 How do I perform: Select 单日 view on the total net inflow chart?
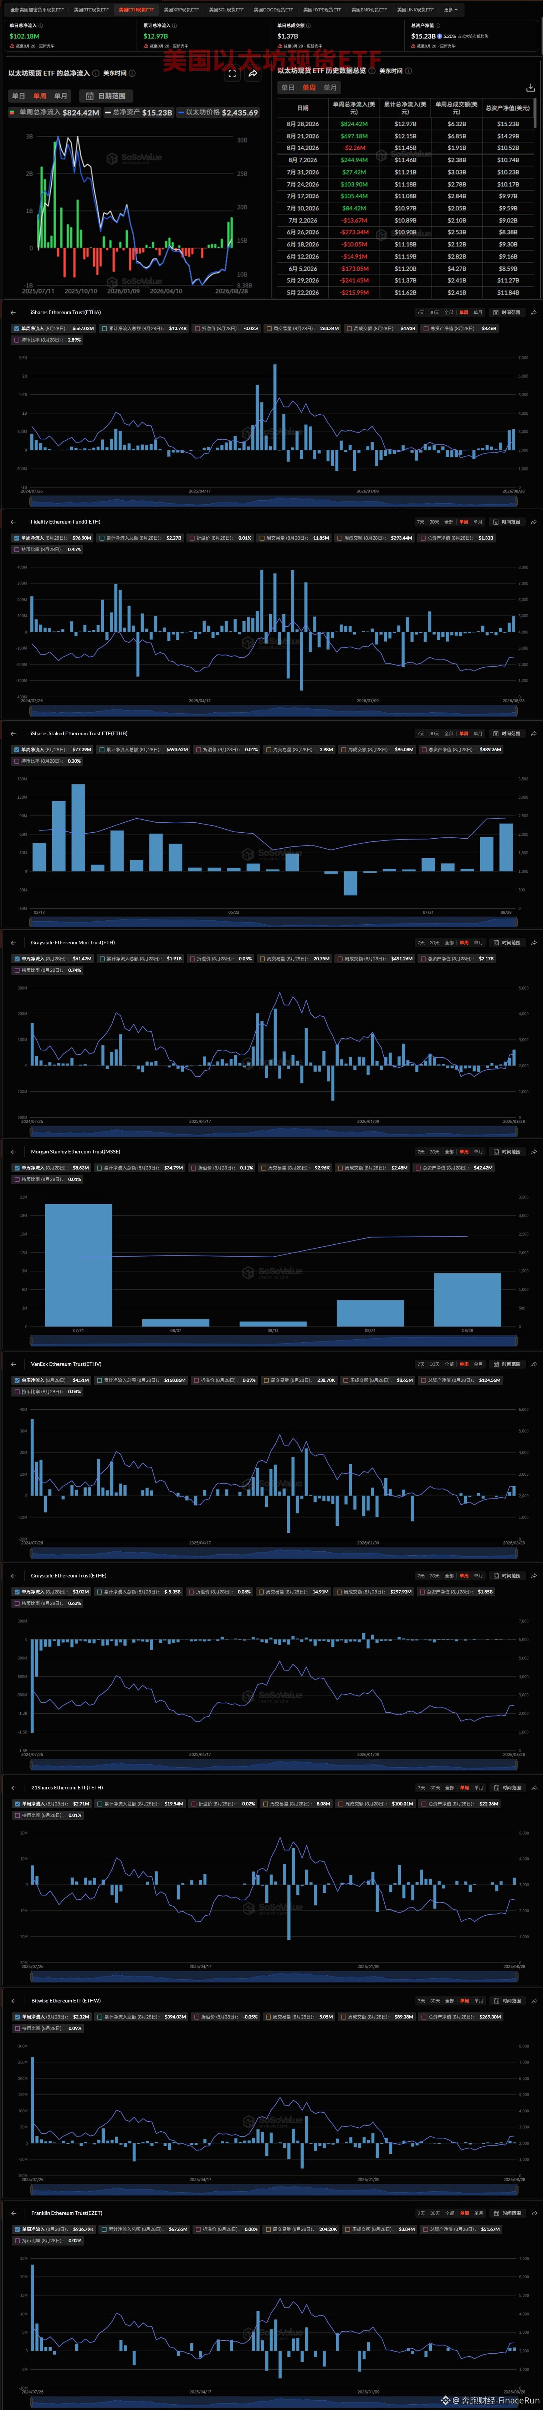click(19, 96)
